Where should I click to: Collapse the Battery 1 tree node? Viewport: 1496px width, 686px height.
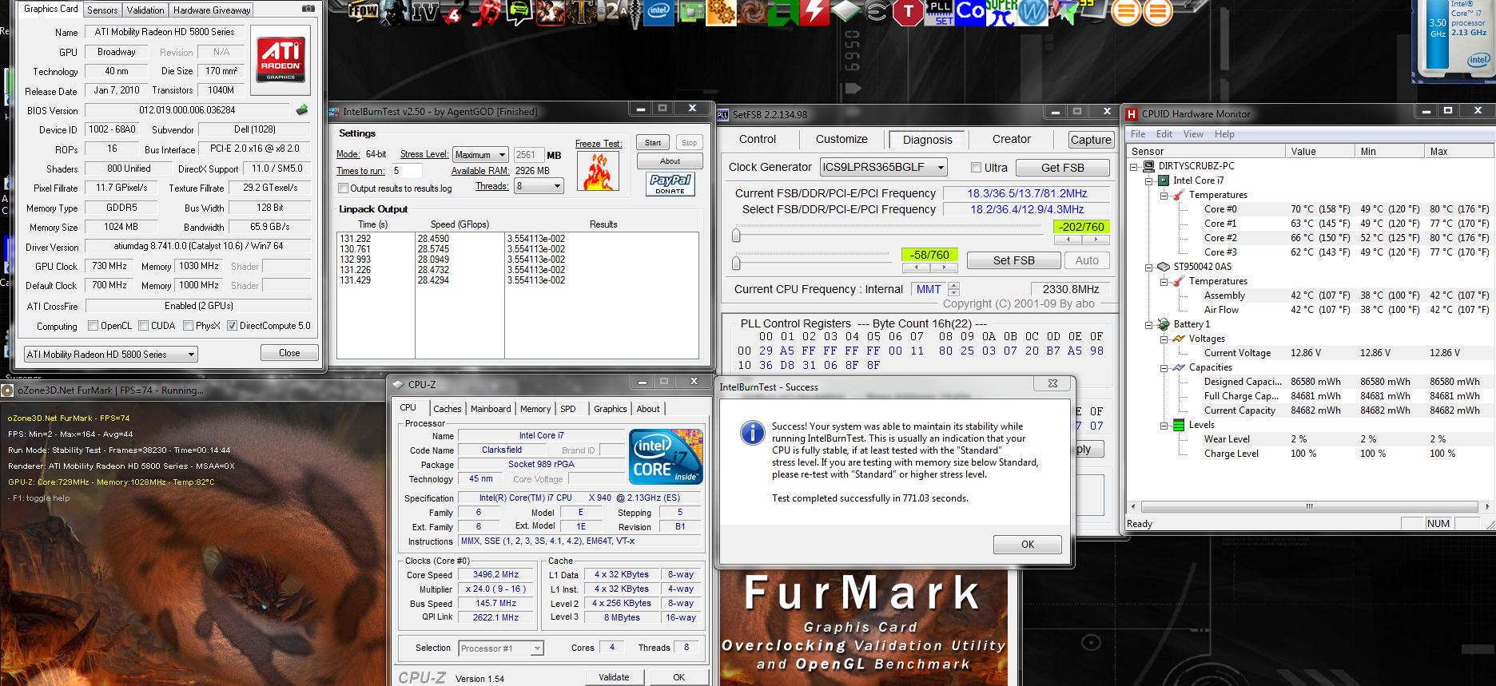1149,324
